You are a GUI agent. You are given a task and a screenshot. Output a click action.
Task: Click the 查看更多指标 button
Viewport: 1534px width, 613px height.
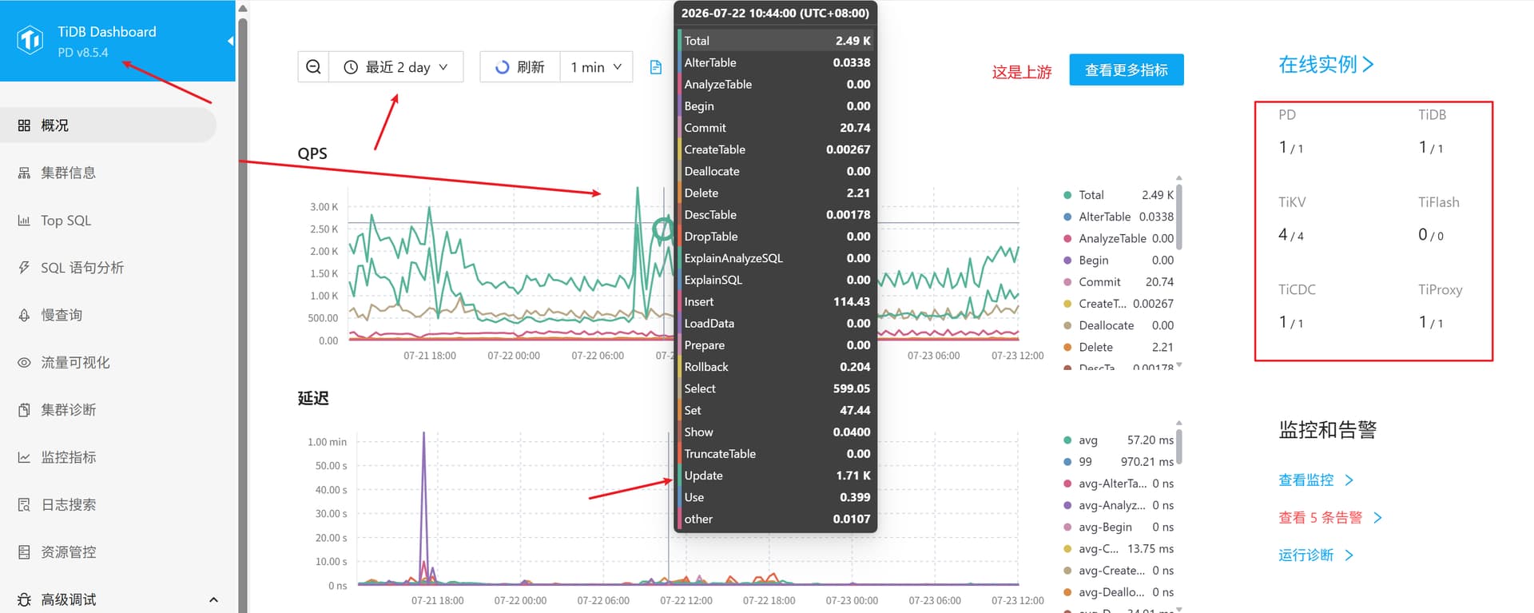point(1127,70)
